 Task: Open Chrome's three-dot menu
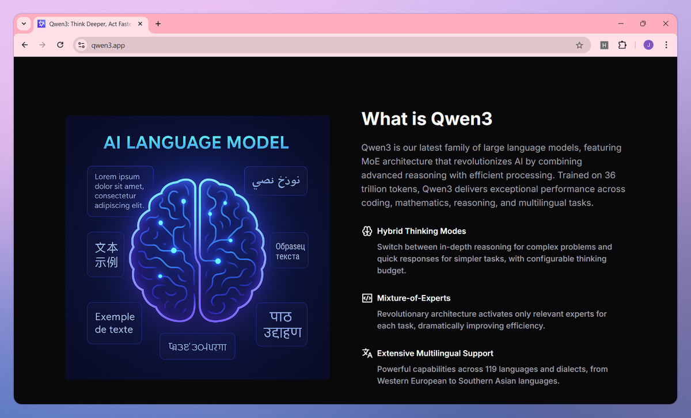coord(666,45)
